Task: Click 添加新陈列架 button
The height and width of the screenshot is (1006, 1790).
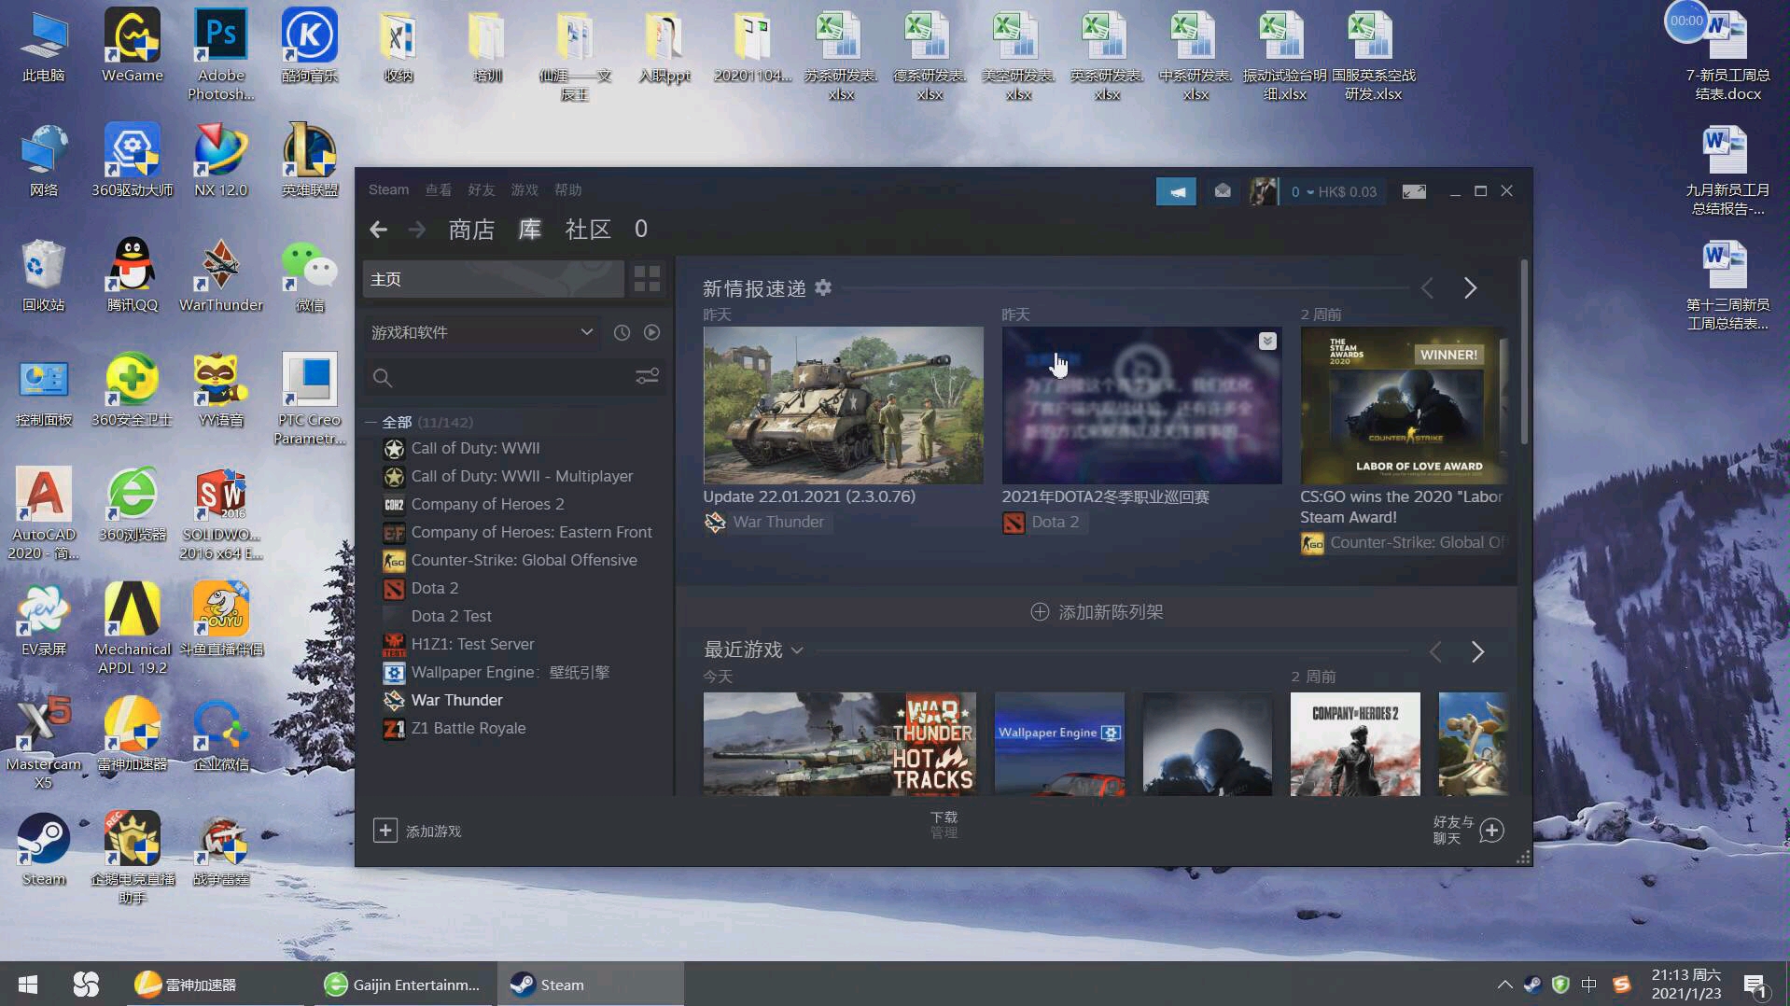Action: (1097, 612)
